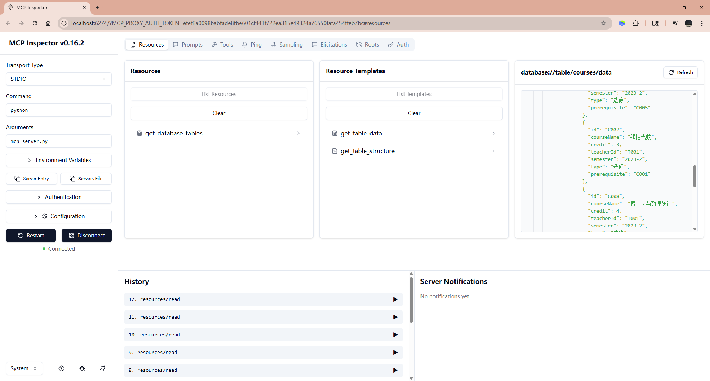Select the get_table_structure template

click(x=414, y=151)
